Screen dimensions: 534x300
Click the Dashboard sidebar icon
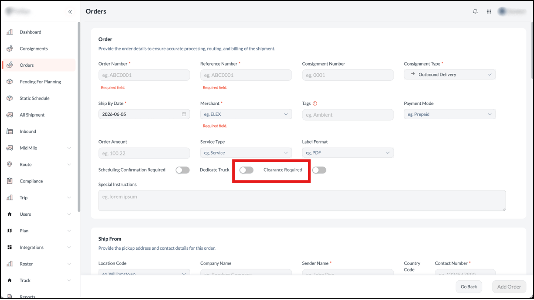click(x=10, y=32)
